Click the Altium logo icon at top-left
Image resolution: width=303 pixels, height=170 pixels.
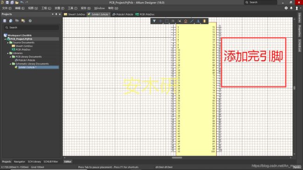pos(2,2)
